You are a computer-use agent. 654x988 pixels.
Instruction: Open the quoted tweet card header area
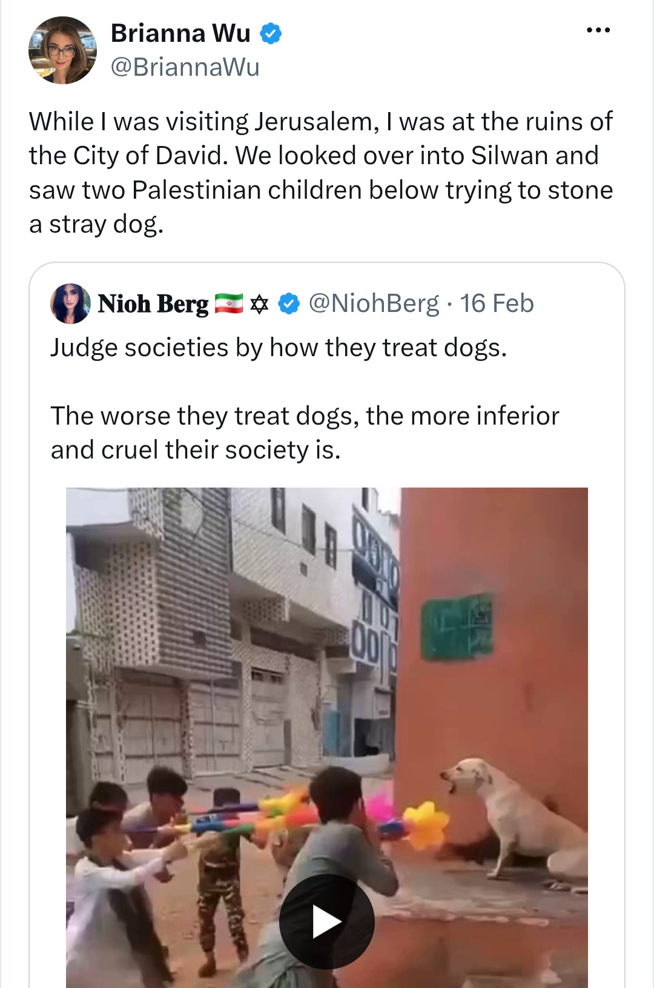point(292,303)
